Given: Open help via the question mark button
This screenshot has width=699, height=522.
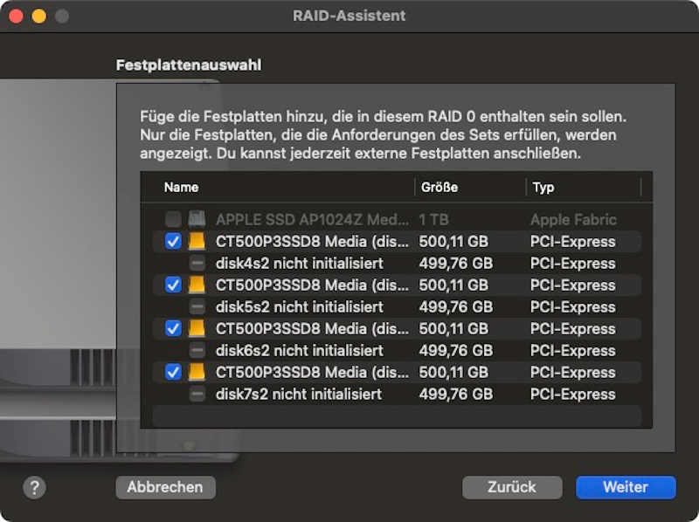Looking at the screenshot, I should (34, 487).
